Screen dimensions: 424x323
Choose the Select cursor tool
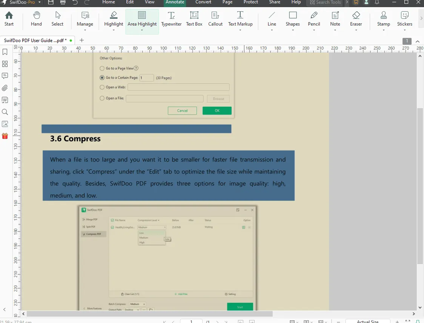(57, 19)
